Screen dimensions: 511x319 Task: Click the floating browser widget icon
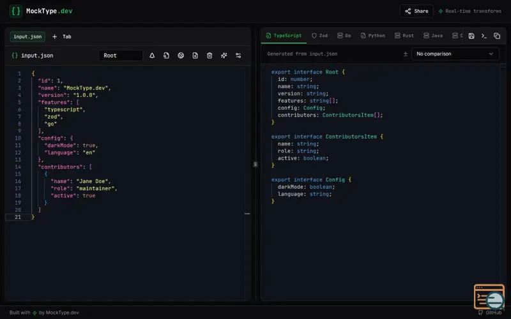point(489,297)
